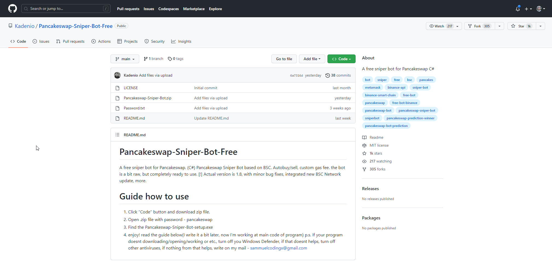Select the 'free-bot-binance' topic tag
Image resolution: width=552 pixels, height=267 pixels.
[405, 103]
